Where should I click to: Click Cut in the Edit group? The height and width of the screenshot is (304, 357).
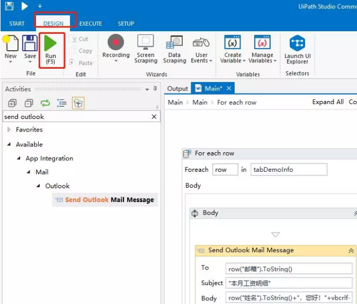pyautogui.click(x=80, y=39)
